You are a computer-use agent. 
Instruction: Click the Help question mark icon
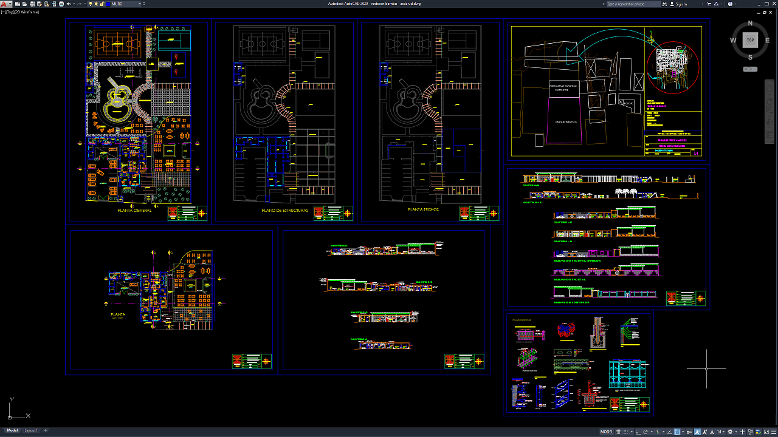730,4
